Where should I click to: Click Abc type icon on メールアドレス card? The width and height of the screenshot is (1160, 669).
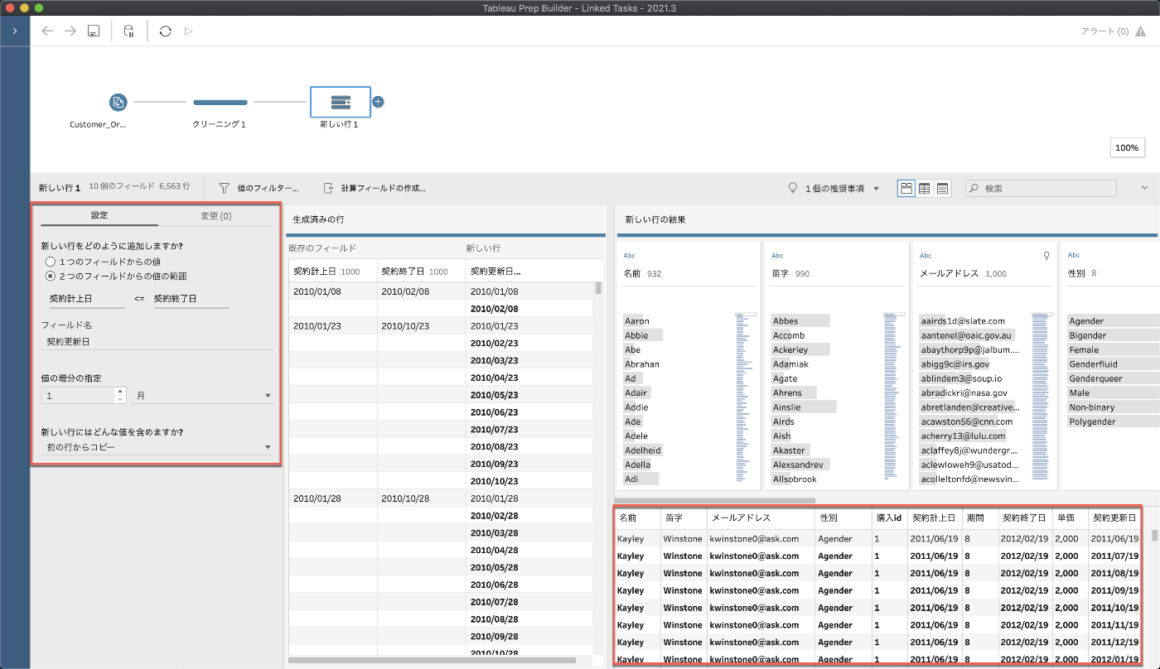[x=926, y=256]
